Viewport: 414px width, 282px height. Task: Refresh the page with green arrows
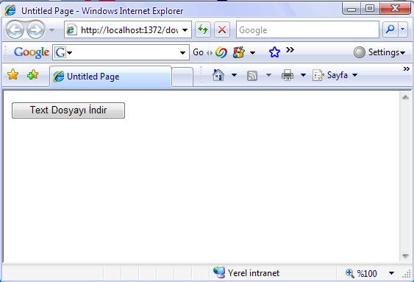(x=203, y=29)
